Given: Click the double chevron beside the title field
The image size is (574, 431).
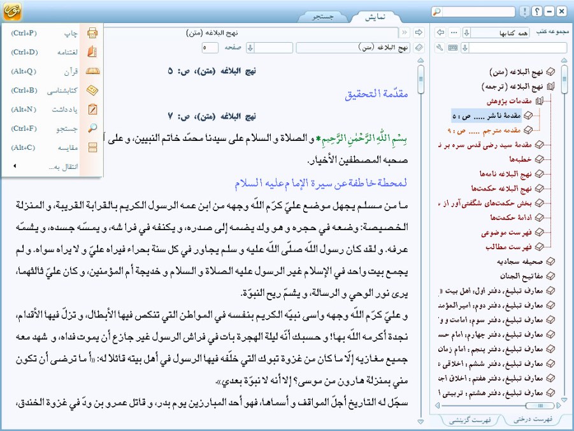Looking at the screenshot, I should [x=405, y=33].
